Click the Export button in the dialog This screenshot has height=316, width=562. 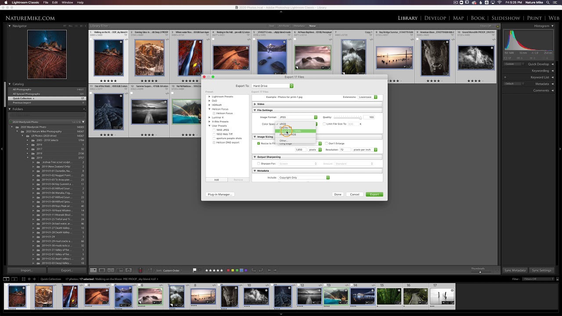coord(374,194)
